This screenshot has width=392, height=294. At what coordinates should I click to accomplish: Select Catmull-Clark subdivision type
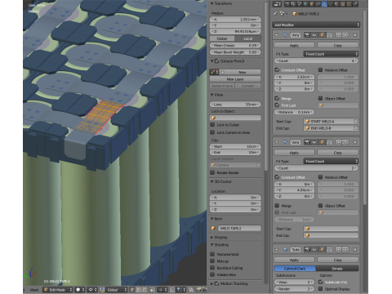(295, 269)
